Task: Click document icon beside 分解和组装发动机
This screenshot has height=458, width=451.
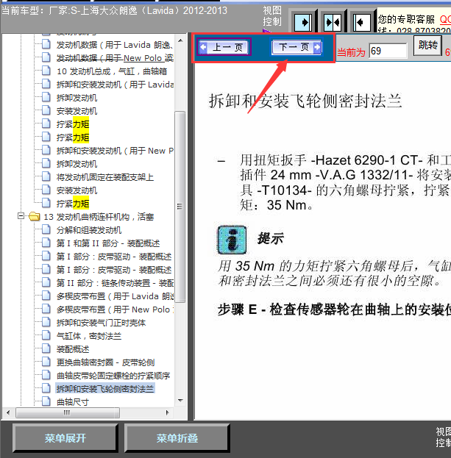Action: point(46,229)
